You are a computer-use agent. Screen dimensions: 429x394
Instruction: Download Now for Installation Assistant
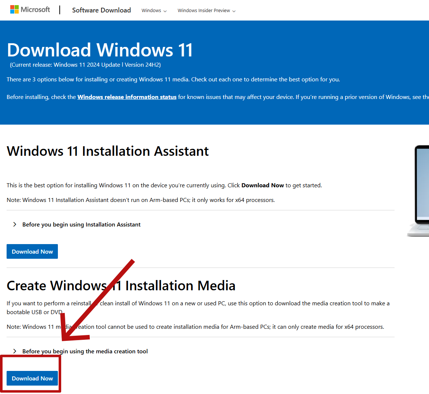point(32,251)
